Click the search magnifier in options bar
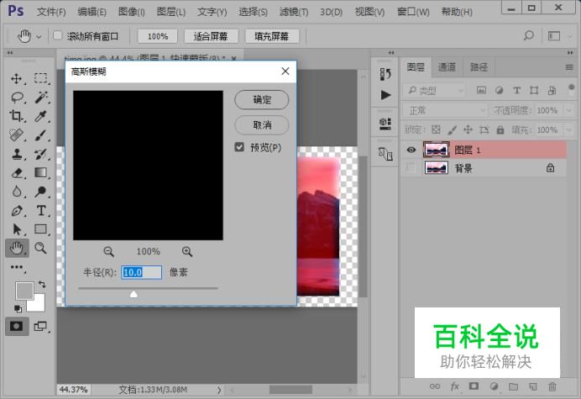Viewport: 581px width, 399px height. coord(529,35)
